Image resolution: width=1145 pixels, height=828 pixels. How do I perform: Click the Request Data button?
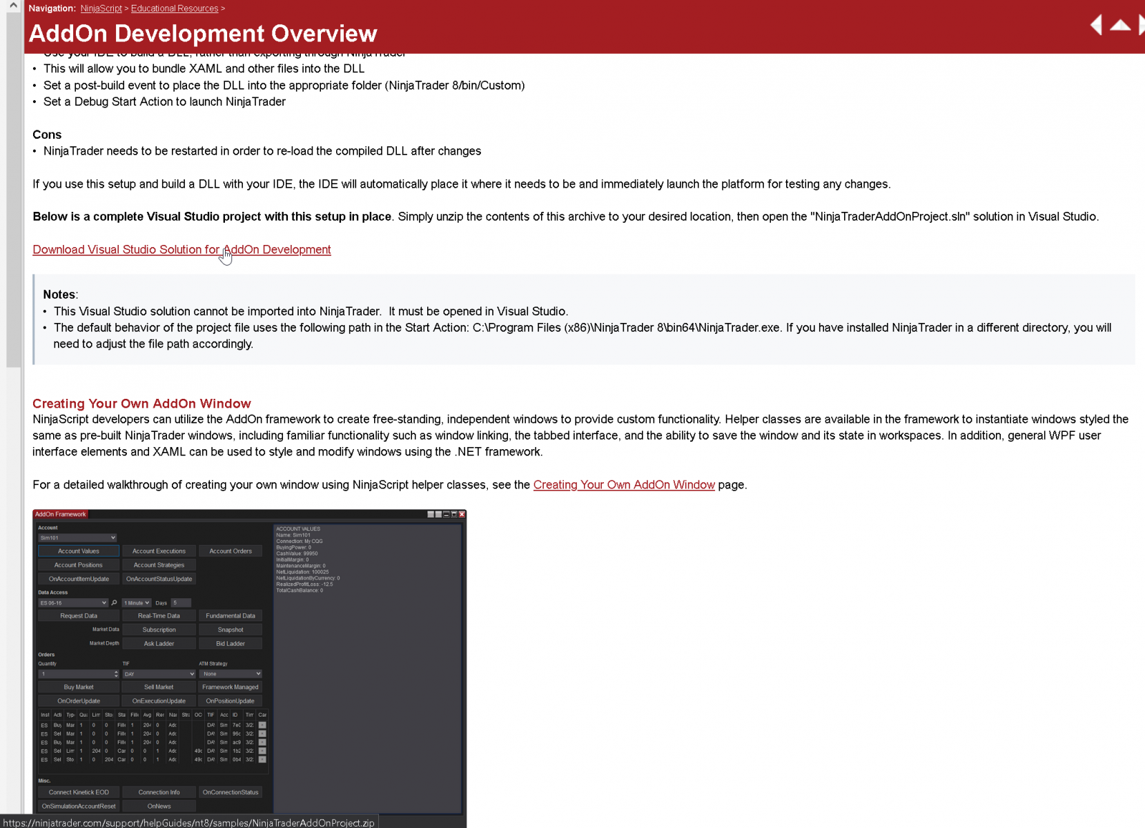pyautogui.click(x=78, y=615)
